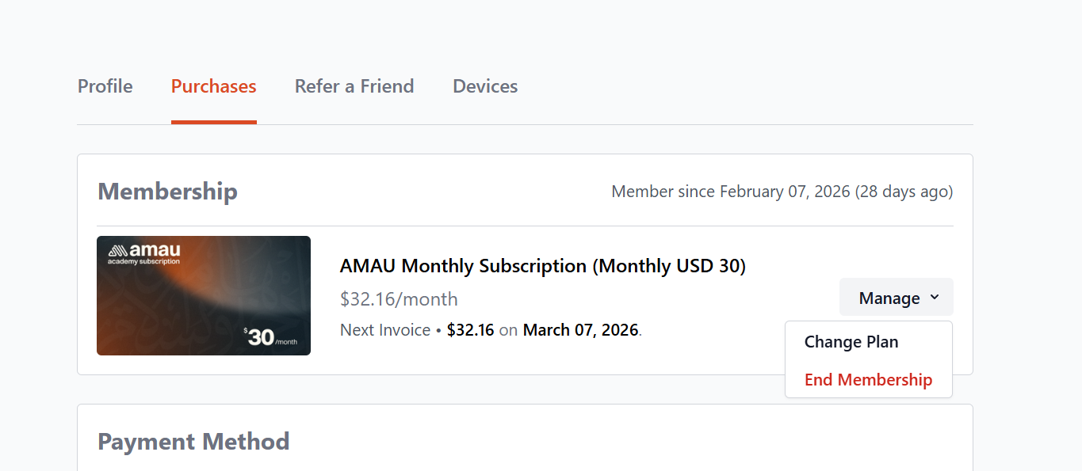Click the March 07, 2026 invoice date
Viewport: 1082px width, 471px height.
pos(580,330)
